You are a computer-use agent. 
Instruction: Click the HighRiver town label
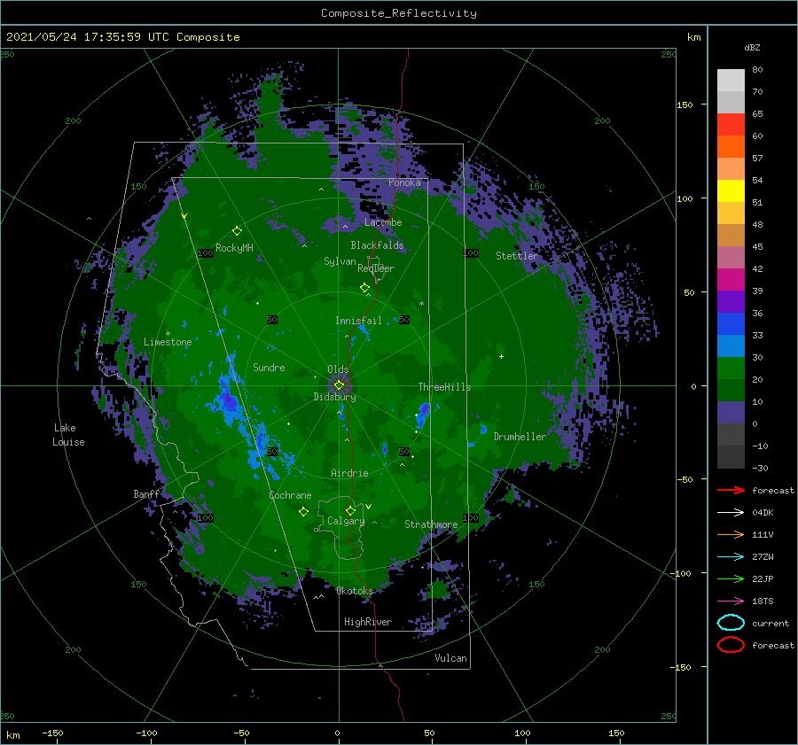click(x=368, y=622)
